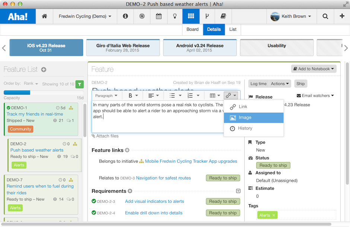This screenshot has height=227, width=350.
Task: Switch to the Details tab
Action: tap(214, 29)
